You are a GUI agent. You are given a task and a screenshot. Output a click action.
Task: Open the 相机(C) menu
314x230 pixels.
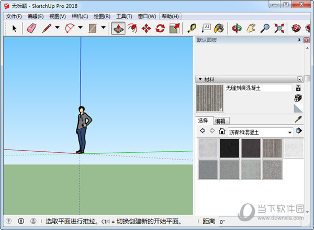80,16
